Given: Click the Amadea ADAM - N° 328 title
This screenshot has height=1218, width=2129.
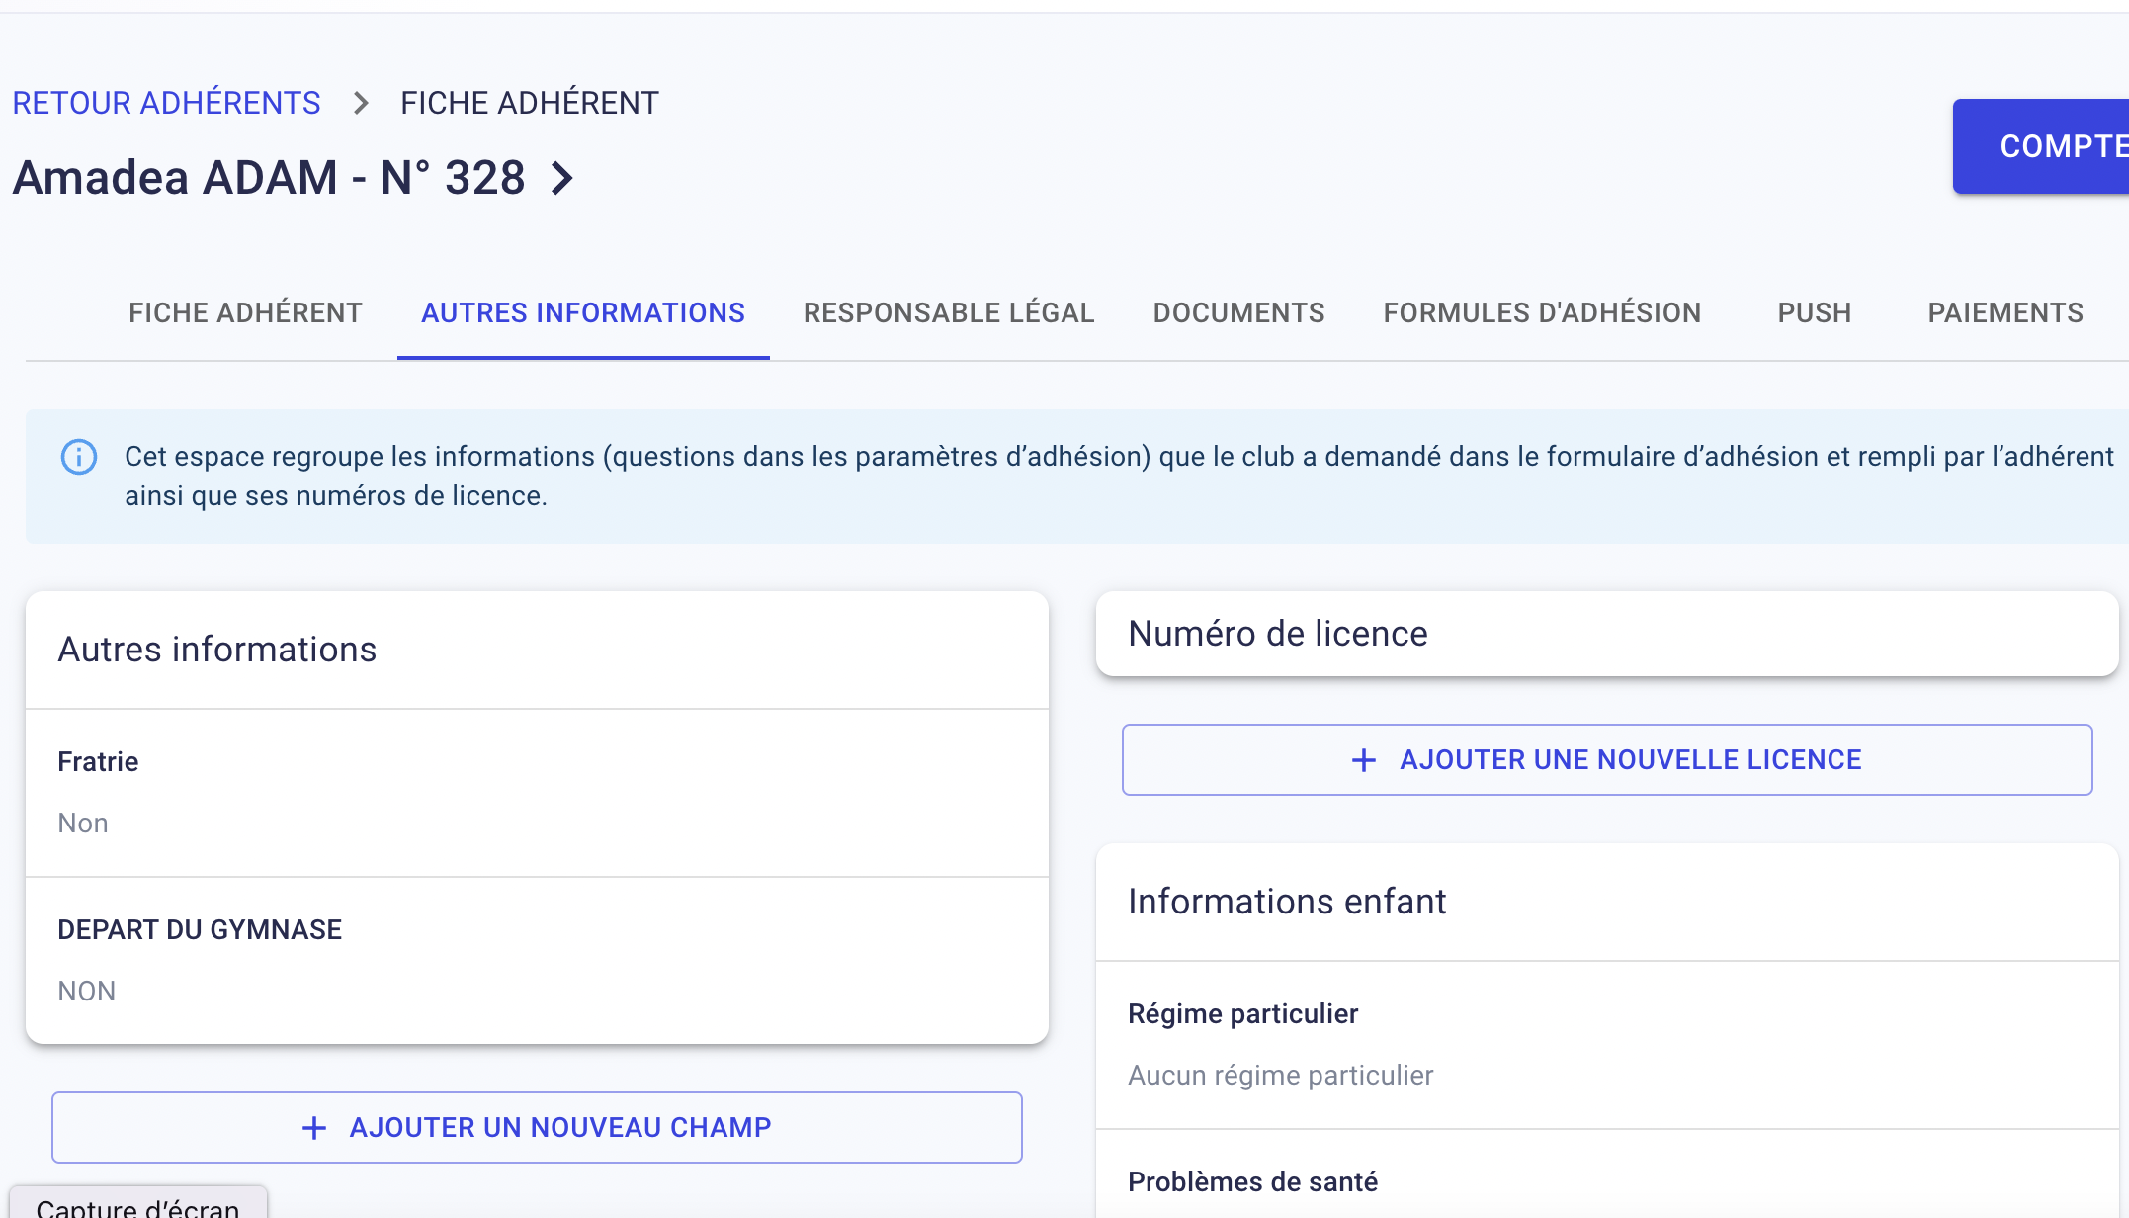Looking at the screenshot, I should 269,178.
